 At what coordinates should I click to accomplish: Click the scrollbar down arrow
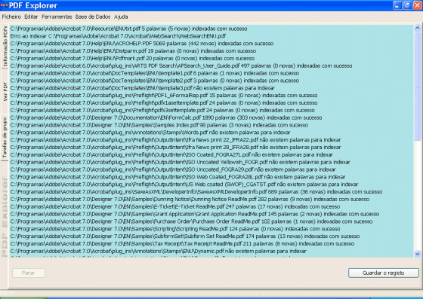click(417, 254)
